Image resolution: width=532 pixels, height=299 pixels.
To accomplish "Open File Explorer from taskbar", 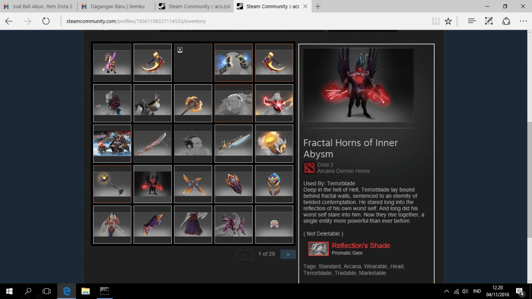I will [86, 291].
